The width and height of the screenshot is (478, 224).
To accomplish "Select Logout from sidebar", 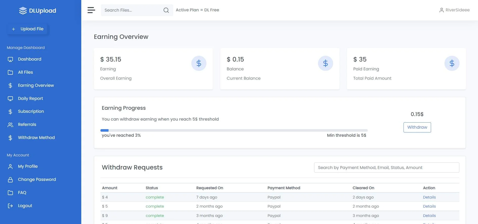I will pyautogui.click(x=25, y=206).
